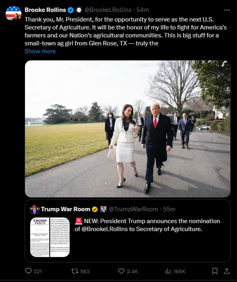This screenshot has width=237, height=282.
Task: Click the Trump War Room avatar
Action: click(x=35, y=209)
